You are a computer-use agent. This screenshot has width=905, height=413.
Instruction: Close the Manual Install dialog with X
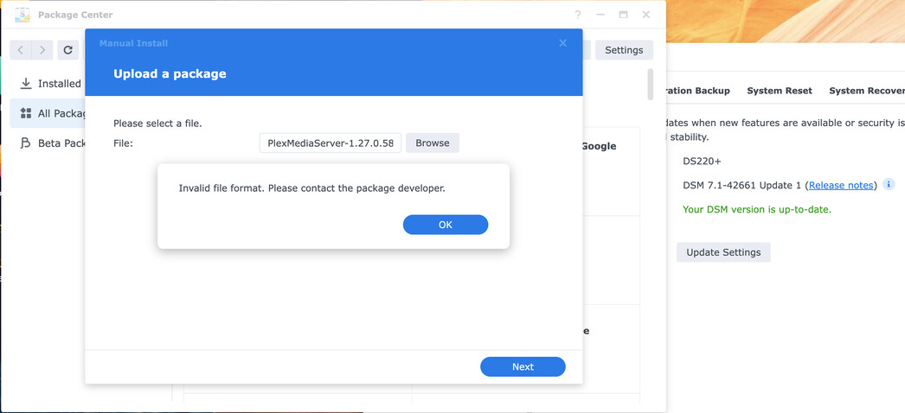coord(562,43)
